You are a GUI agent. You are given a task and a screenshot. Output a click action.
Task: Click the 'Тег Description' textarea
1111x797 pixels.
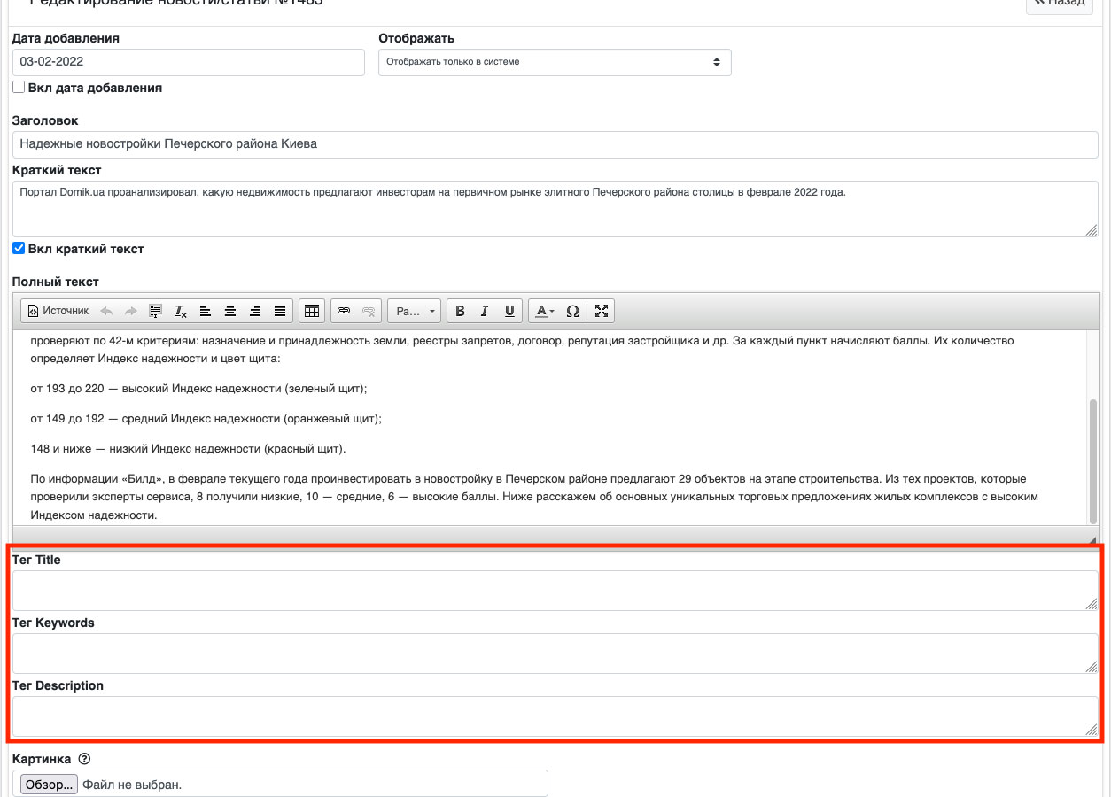click(x=555, y=716)
